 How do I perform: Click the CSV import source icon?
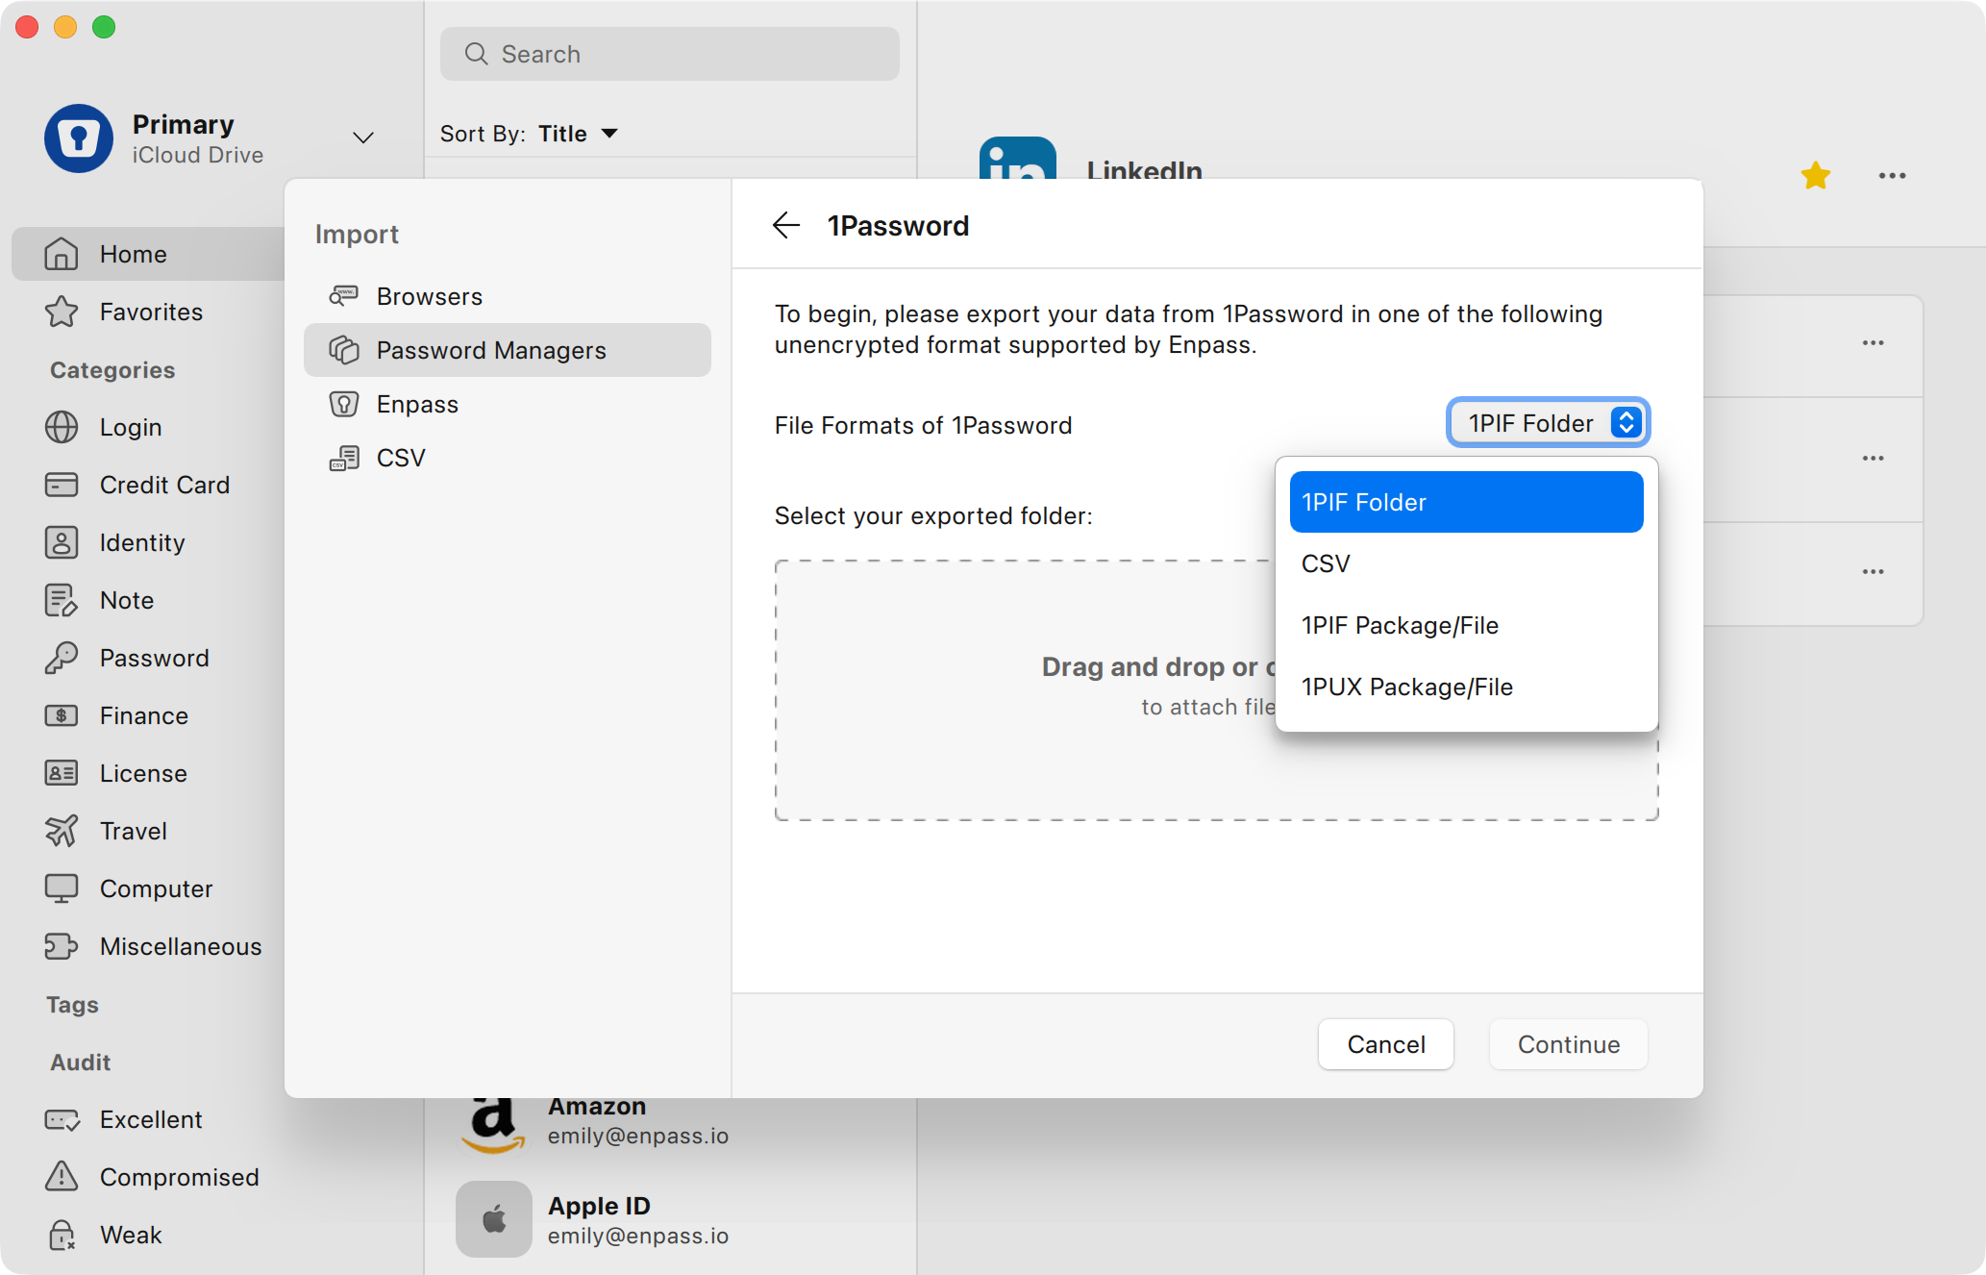tap(344, 458)
